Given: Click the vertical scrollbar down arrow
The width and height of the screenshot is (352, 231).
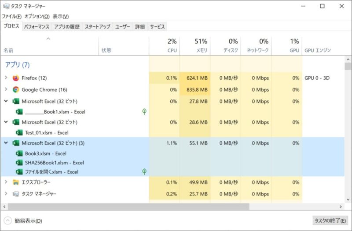Looking at the screenshot, I should pos(348,200).
